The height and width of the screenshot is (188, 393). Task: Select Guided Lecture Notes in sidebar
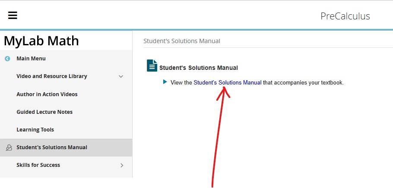point(44,112)
